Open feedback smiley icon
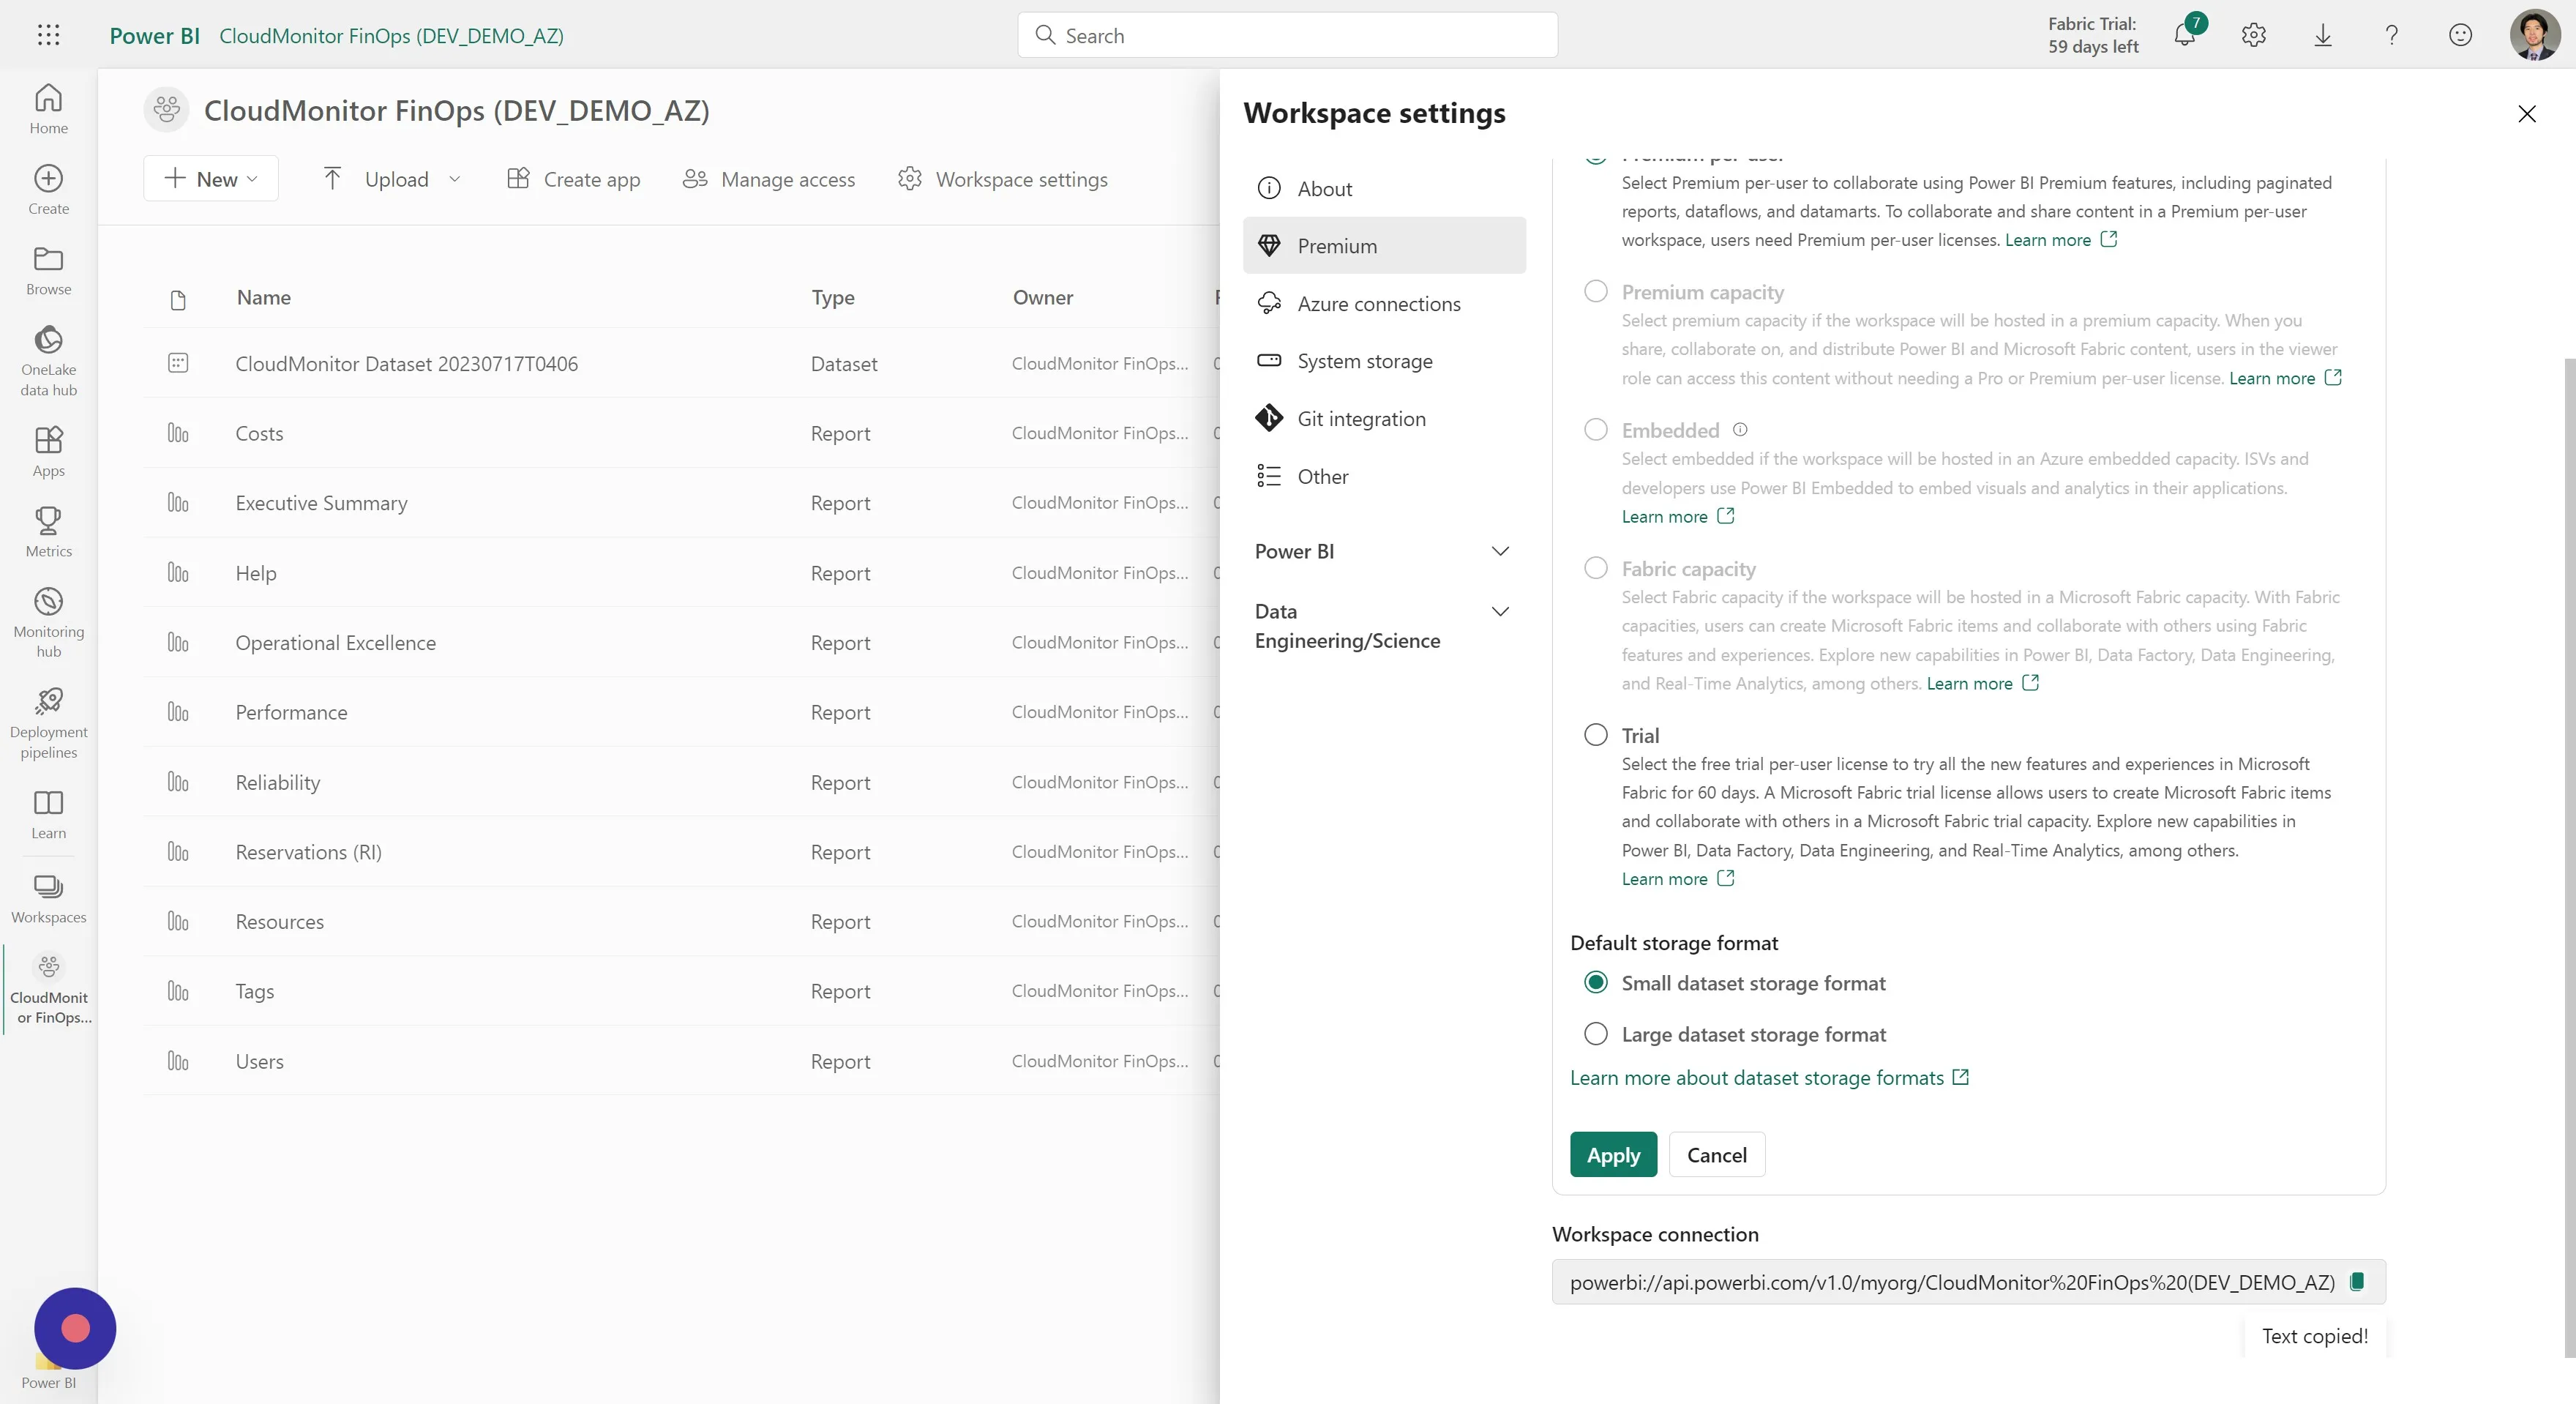Viewport: 2576px width, 1404px height. point(2460,35)
